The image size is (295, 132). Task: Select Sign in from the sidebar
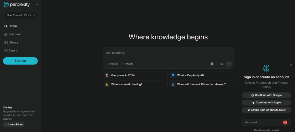13,50
